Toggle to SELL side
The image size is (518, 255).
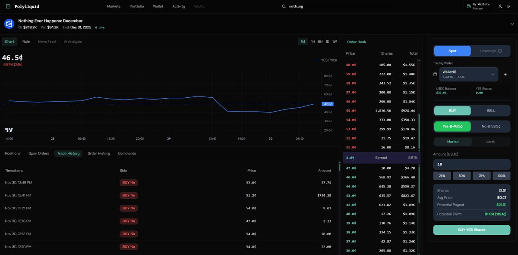[491, 111]
